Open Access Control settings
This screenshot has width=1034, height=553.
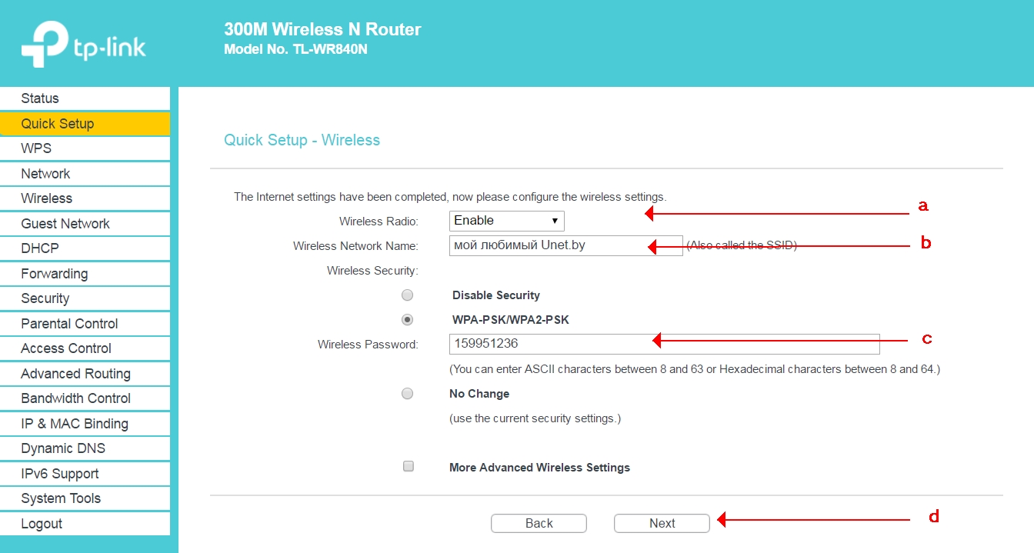coord(85,348)
